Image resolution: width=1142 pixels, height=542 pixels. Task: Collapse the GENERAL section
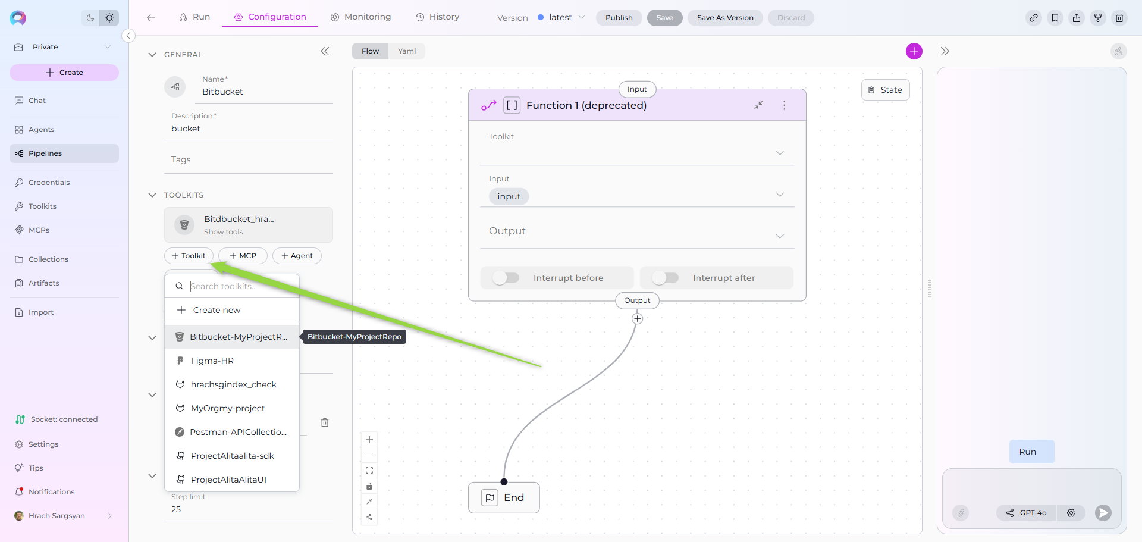152,55
